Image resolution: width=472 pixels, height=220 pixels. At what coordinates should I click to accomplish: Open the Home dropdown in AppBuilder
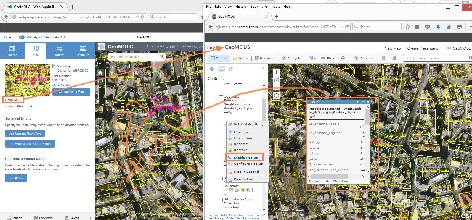click(x=8, y=37)
